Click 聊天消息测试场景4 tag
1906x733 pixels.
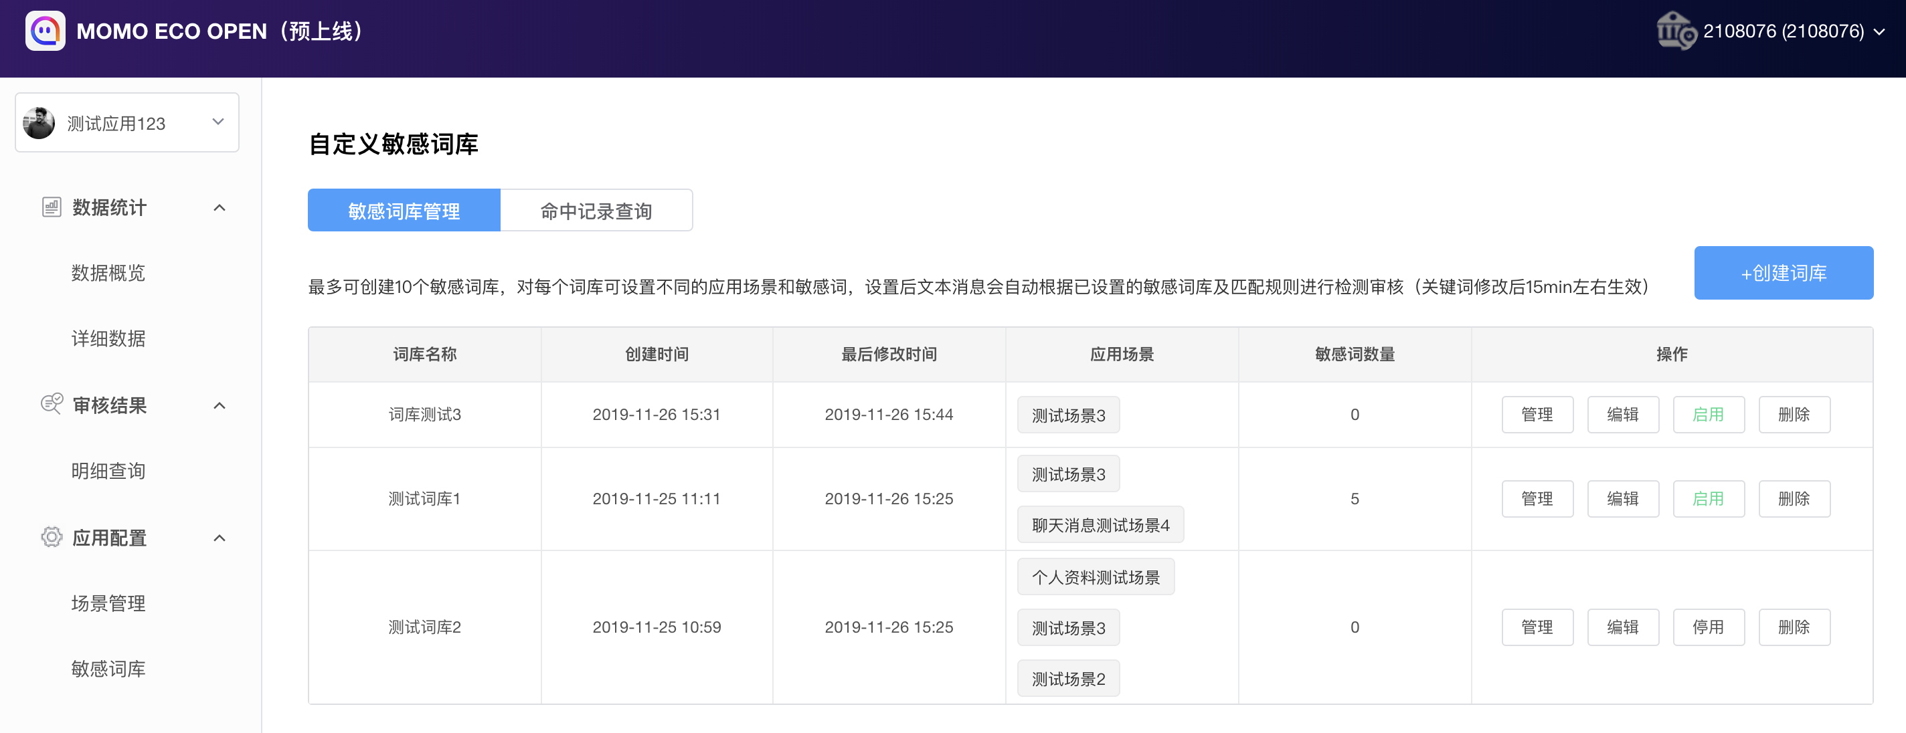[1100, 525]
